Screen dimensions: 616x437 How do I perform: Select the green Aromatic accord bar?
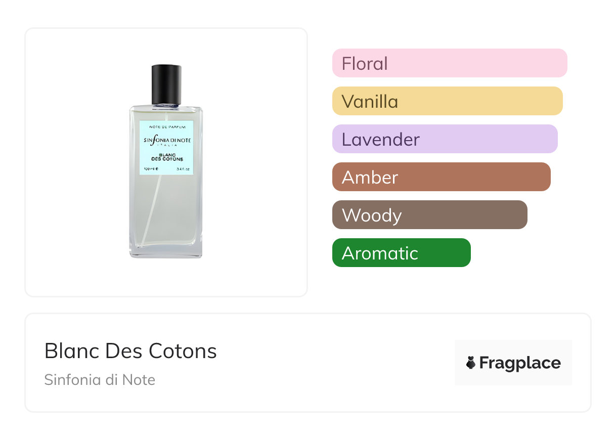click(401, 253)
